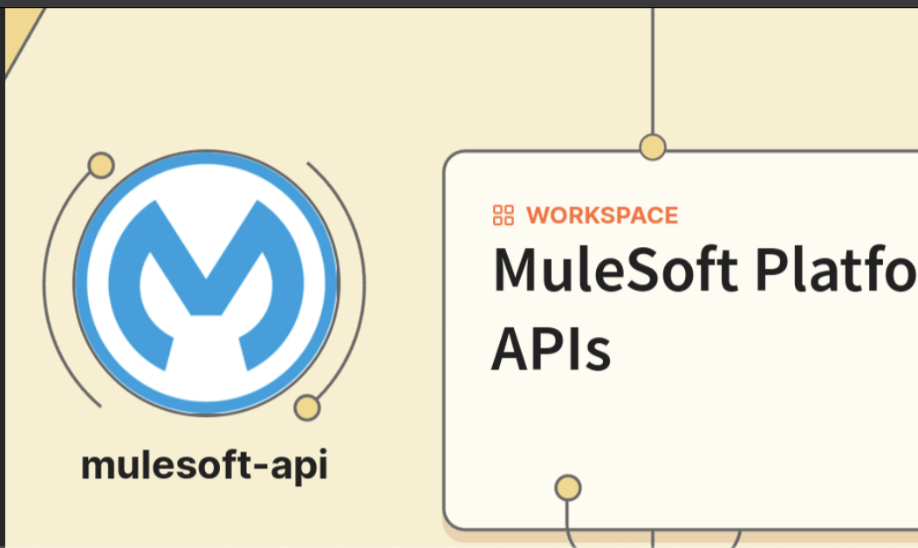Viewport: 918px width, 548px height.
Task: Click the yellow node below the workspace card
Action: [x=567, y=488]
